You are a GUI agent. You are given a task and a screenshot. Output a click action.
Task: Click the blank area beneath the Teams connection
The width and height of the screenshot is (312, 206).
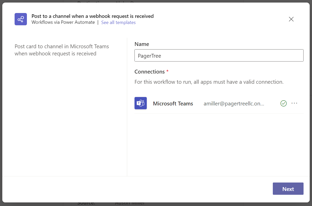(219, 143)
